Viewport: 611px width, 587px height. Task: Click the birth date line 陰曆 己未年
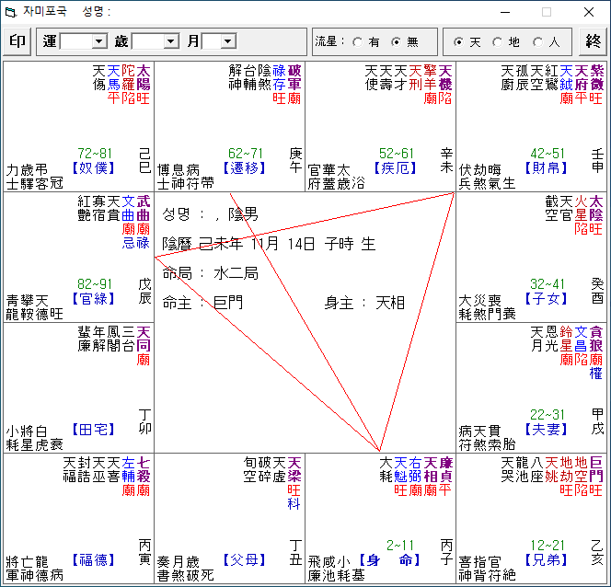269,244
